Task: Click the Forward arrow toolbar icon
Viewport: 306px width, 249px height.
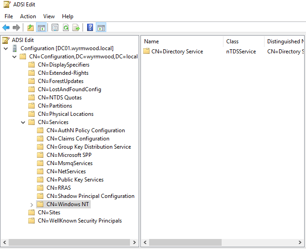Action: [x=16, y=28]
